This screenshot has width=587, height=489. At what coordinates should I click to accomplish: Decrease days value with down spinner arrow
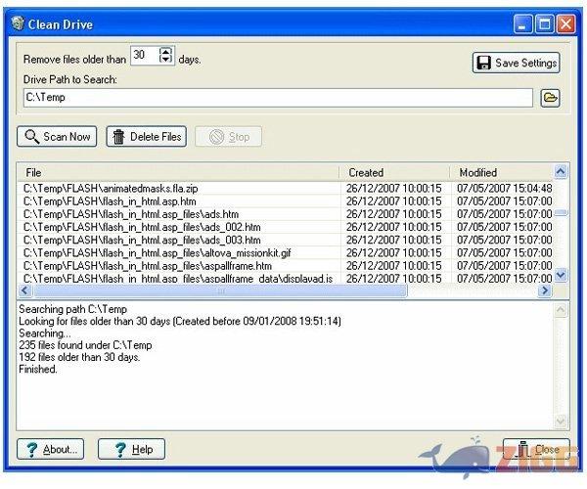click(165, 63)
